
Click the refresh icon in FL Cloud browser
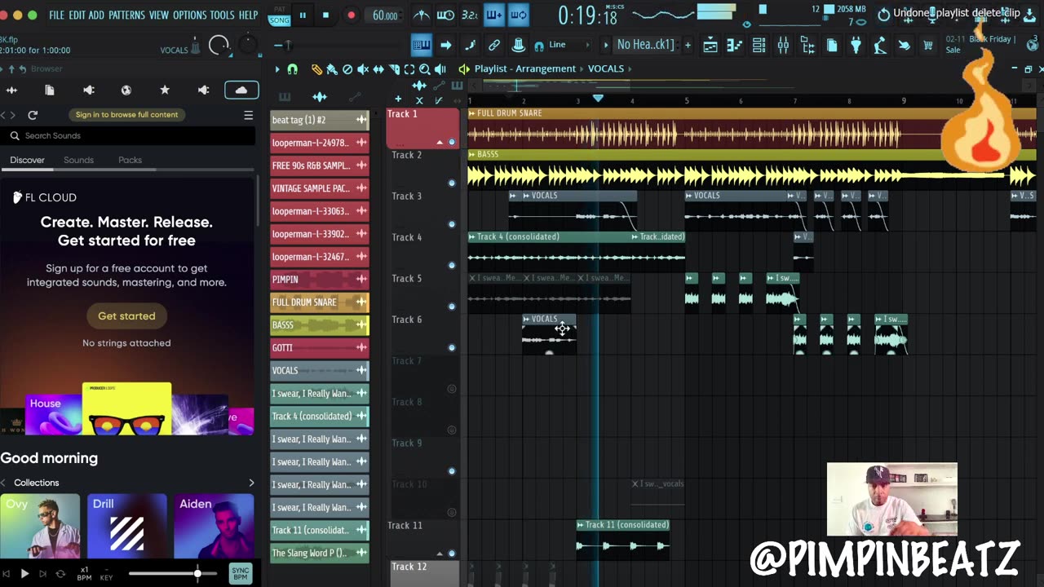[x=33, y=115]
